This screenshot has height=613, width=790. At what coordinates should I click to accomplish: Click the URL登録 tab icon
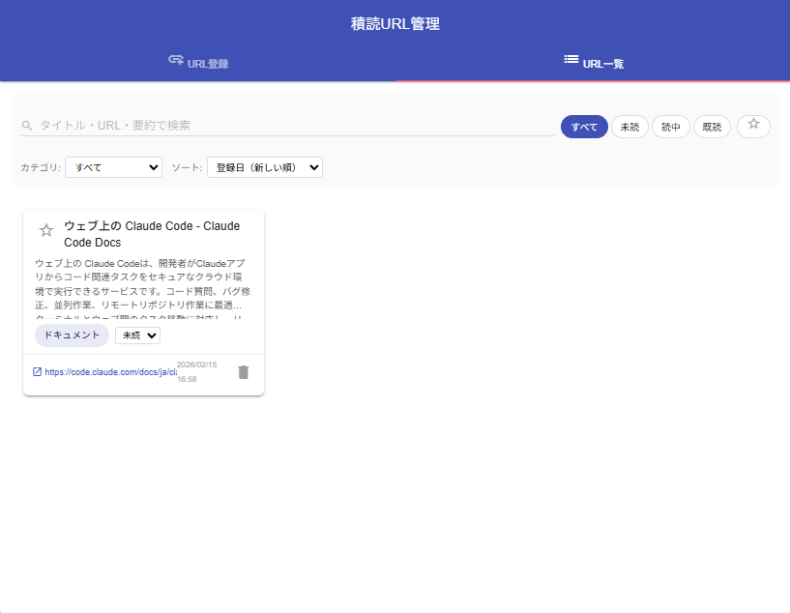point(174,60)
